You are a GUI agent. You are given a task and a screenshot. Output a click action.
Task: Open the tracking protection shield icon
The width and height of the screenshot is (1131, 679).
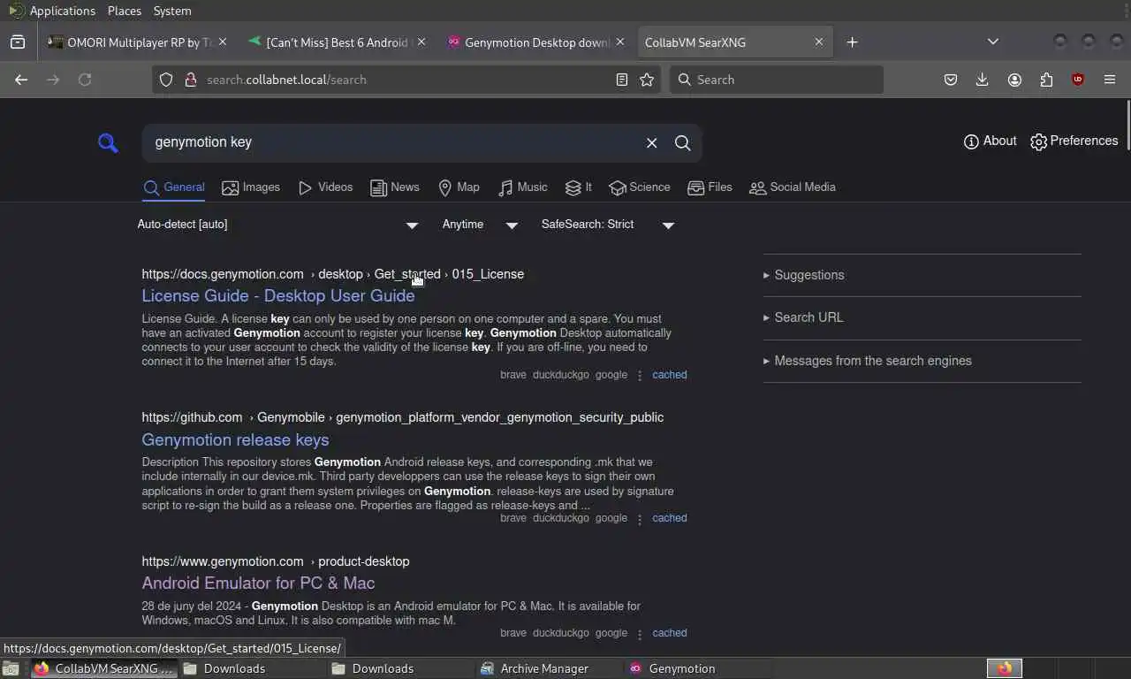(x=166, y=80)
